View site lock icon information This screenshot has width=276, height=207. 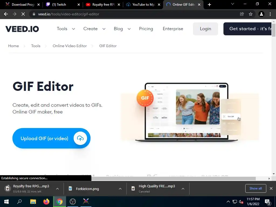tap(34, 14)
